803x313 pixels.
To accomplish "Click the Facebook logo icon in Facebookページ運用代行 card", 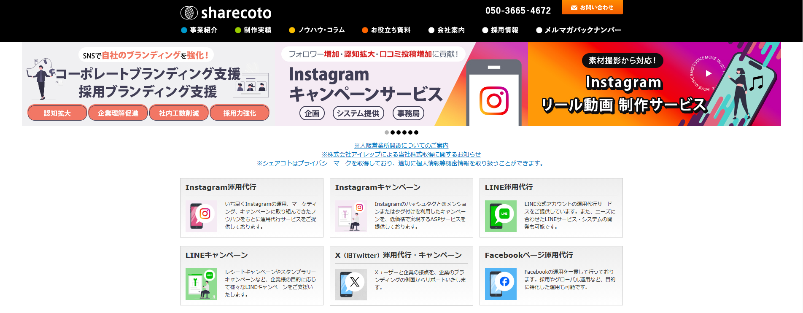I will (501, 284).
